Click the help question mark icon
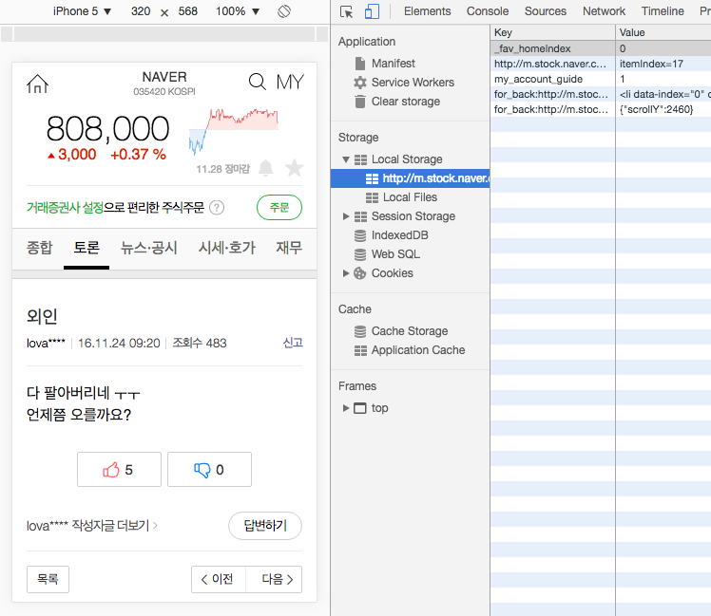 coord(217,208)
